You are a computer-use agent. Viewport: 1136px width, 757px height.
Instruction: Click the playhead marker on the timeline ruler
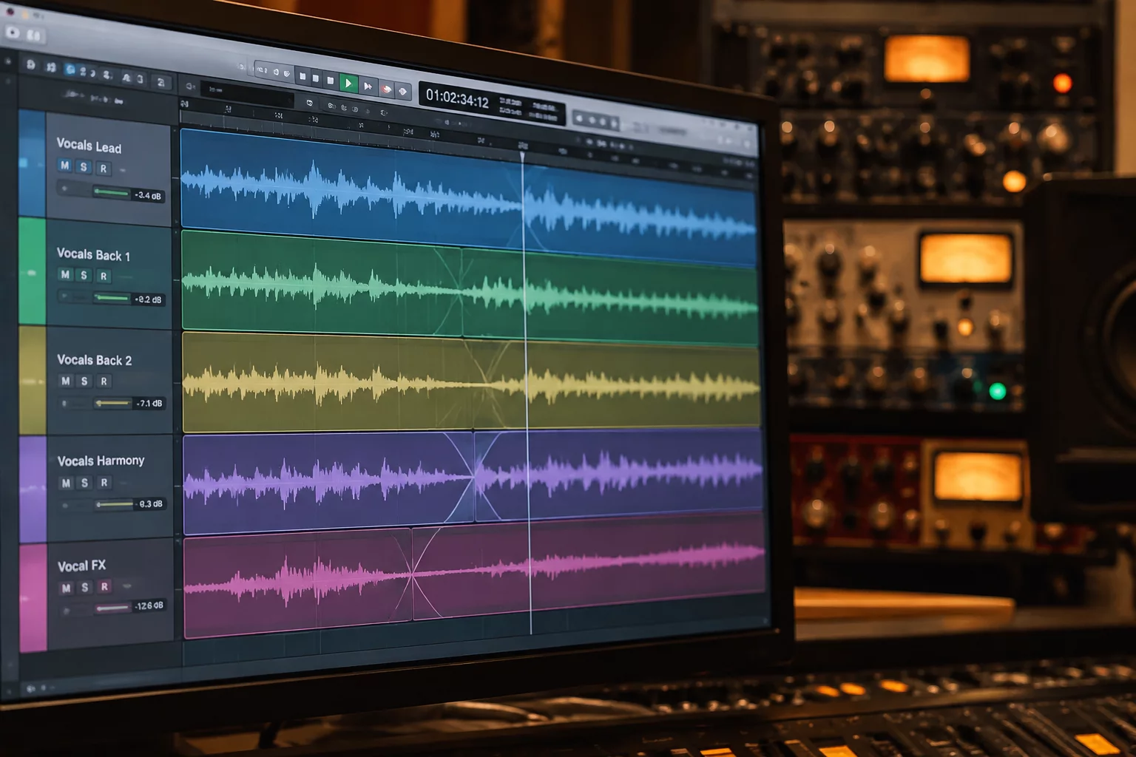pos(522,155)
